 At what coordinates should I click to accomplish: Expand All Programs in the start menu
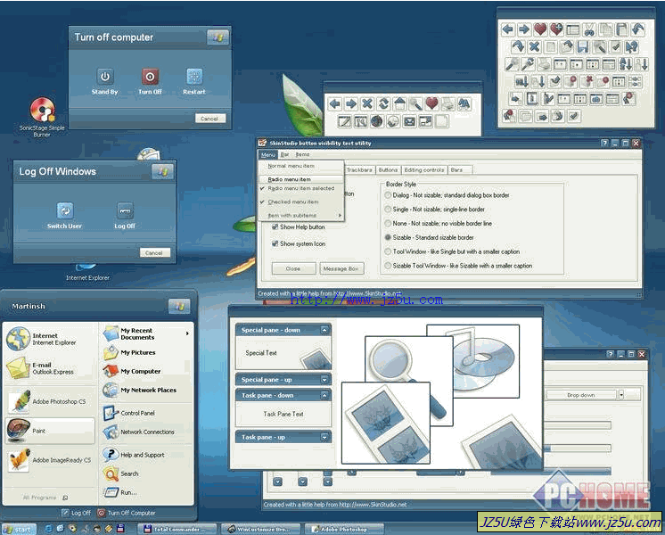click(45, 498)
